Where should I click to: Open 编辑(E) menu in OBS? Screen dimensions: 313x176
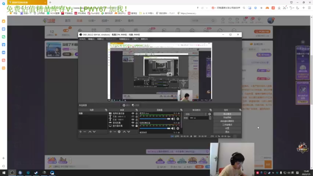click(x=91, y=39)
